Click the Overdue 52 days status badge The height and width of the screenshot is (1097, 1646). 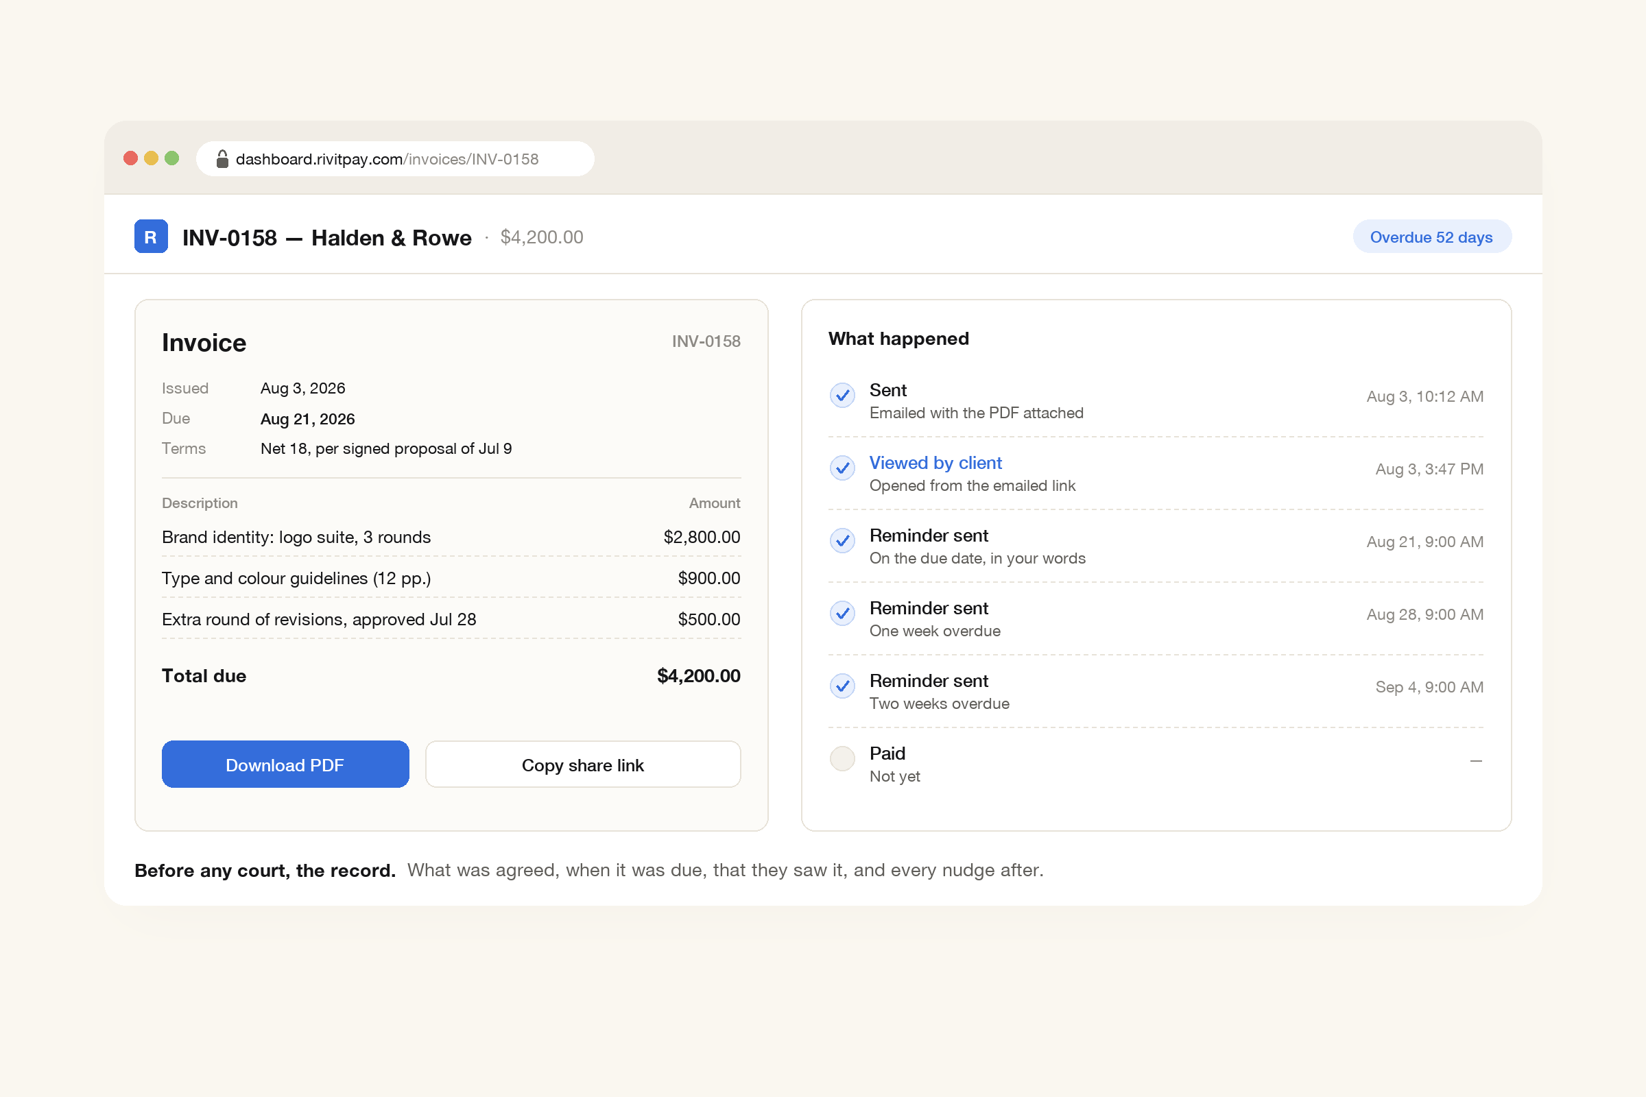pyautogui.click(x=1431, y=237)
